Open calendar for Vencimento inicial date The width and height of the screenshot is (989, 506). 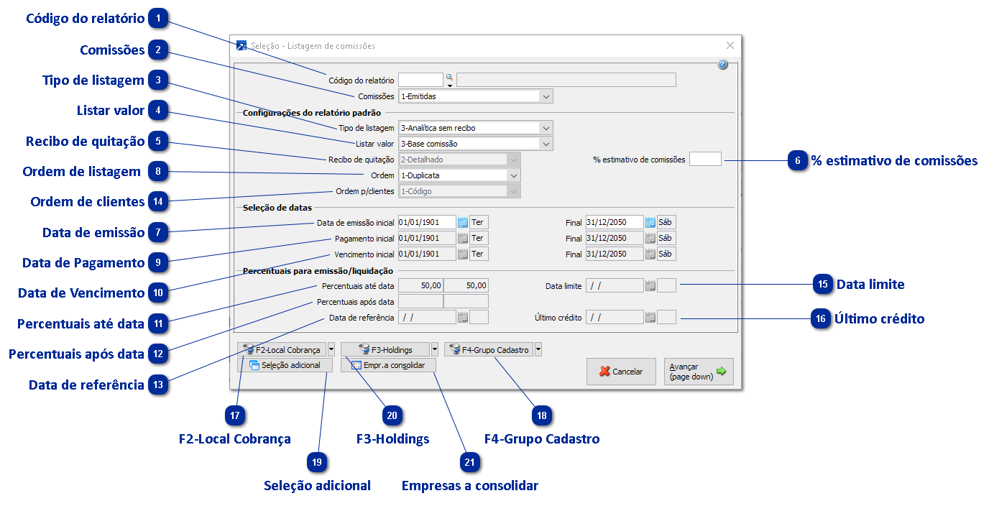coord(463,254)
